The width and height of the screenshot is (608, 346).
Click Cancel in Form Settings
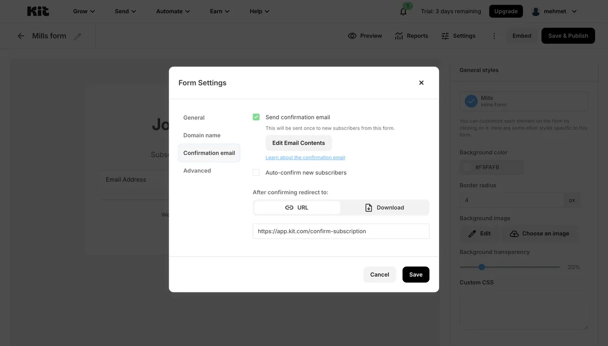(379, 275)
